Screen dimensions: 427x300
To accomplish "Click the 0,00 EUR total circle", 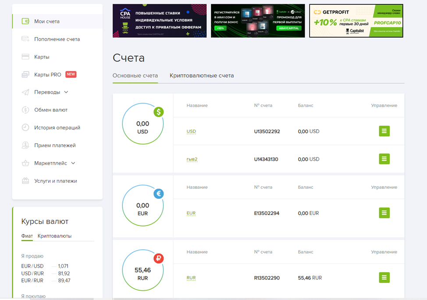I will [142, 206].
